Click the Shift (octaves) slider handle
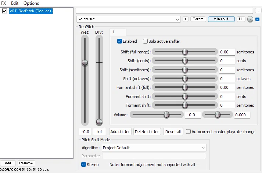This screenshot has height=173, width=262. pos(185,79)
